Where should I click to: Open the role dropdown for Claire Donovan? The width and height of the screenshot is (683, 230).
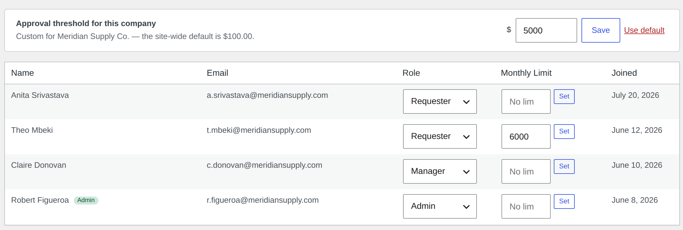pyautogui.click(x=440, y=171)
